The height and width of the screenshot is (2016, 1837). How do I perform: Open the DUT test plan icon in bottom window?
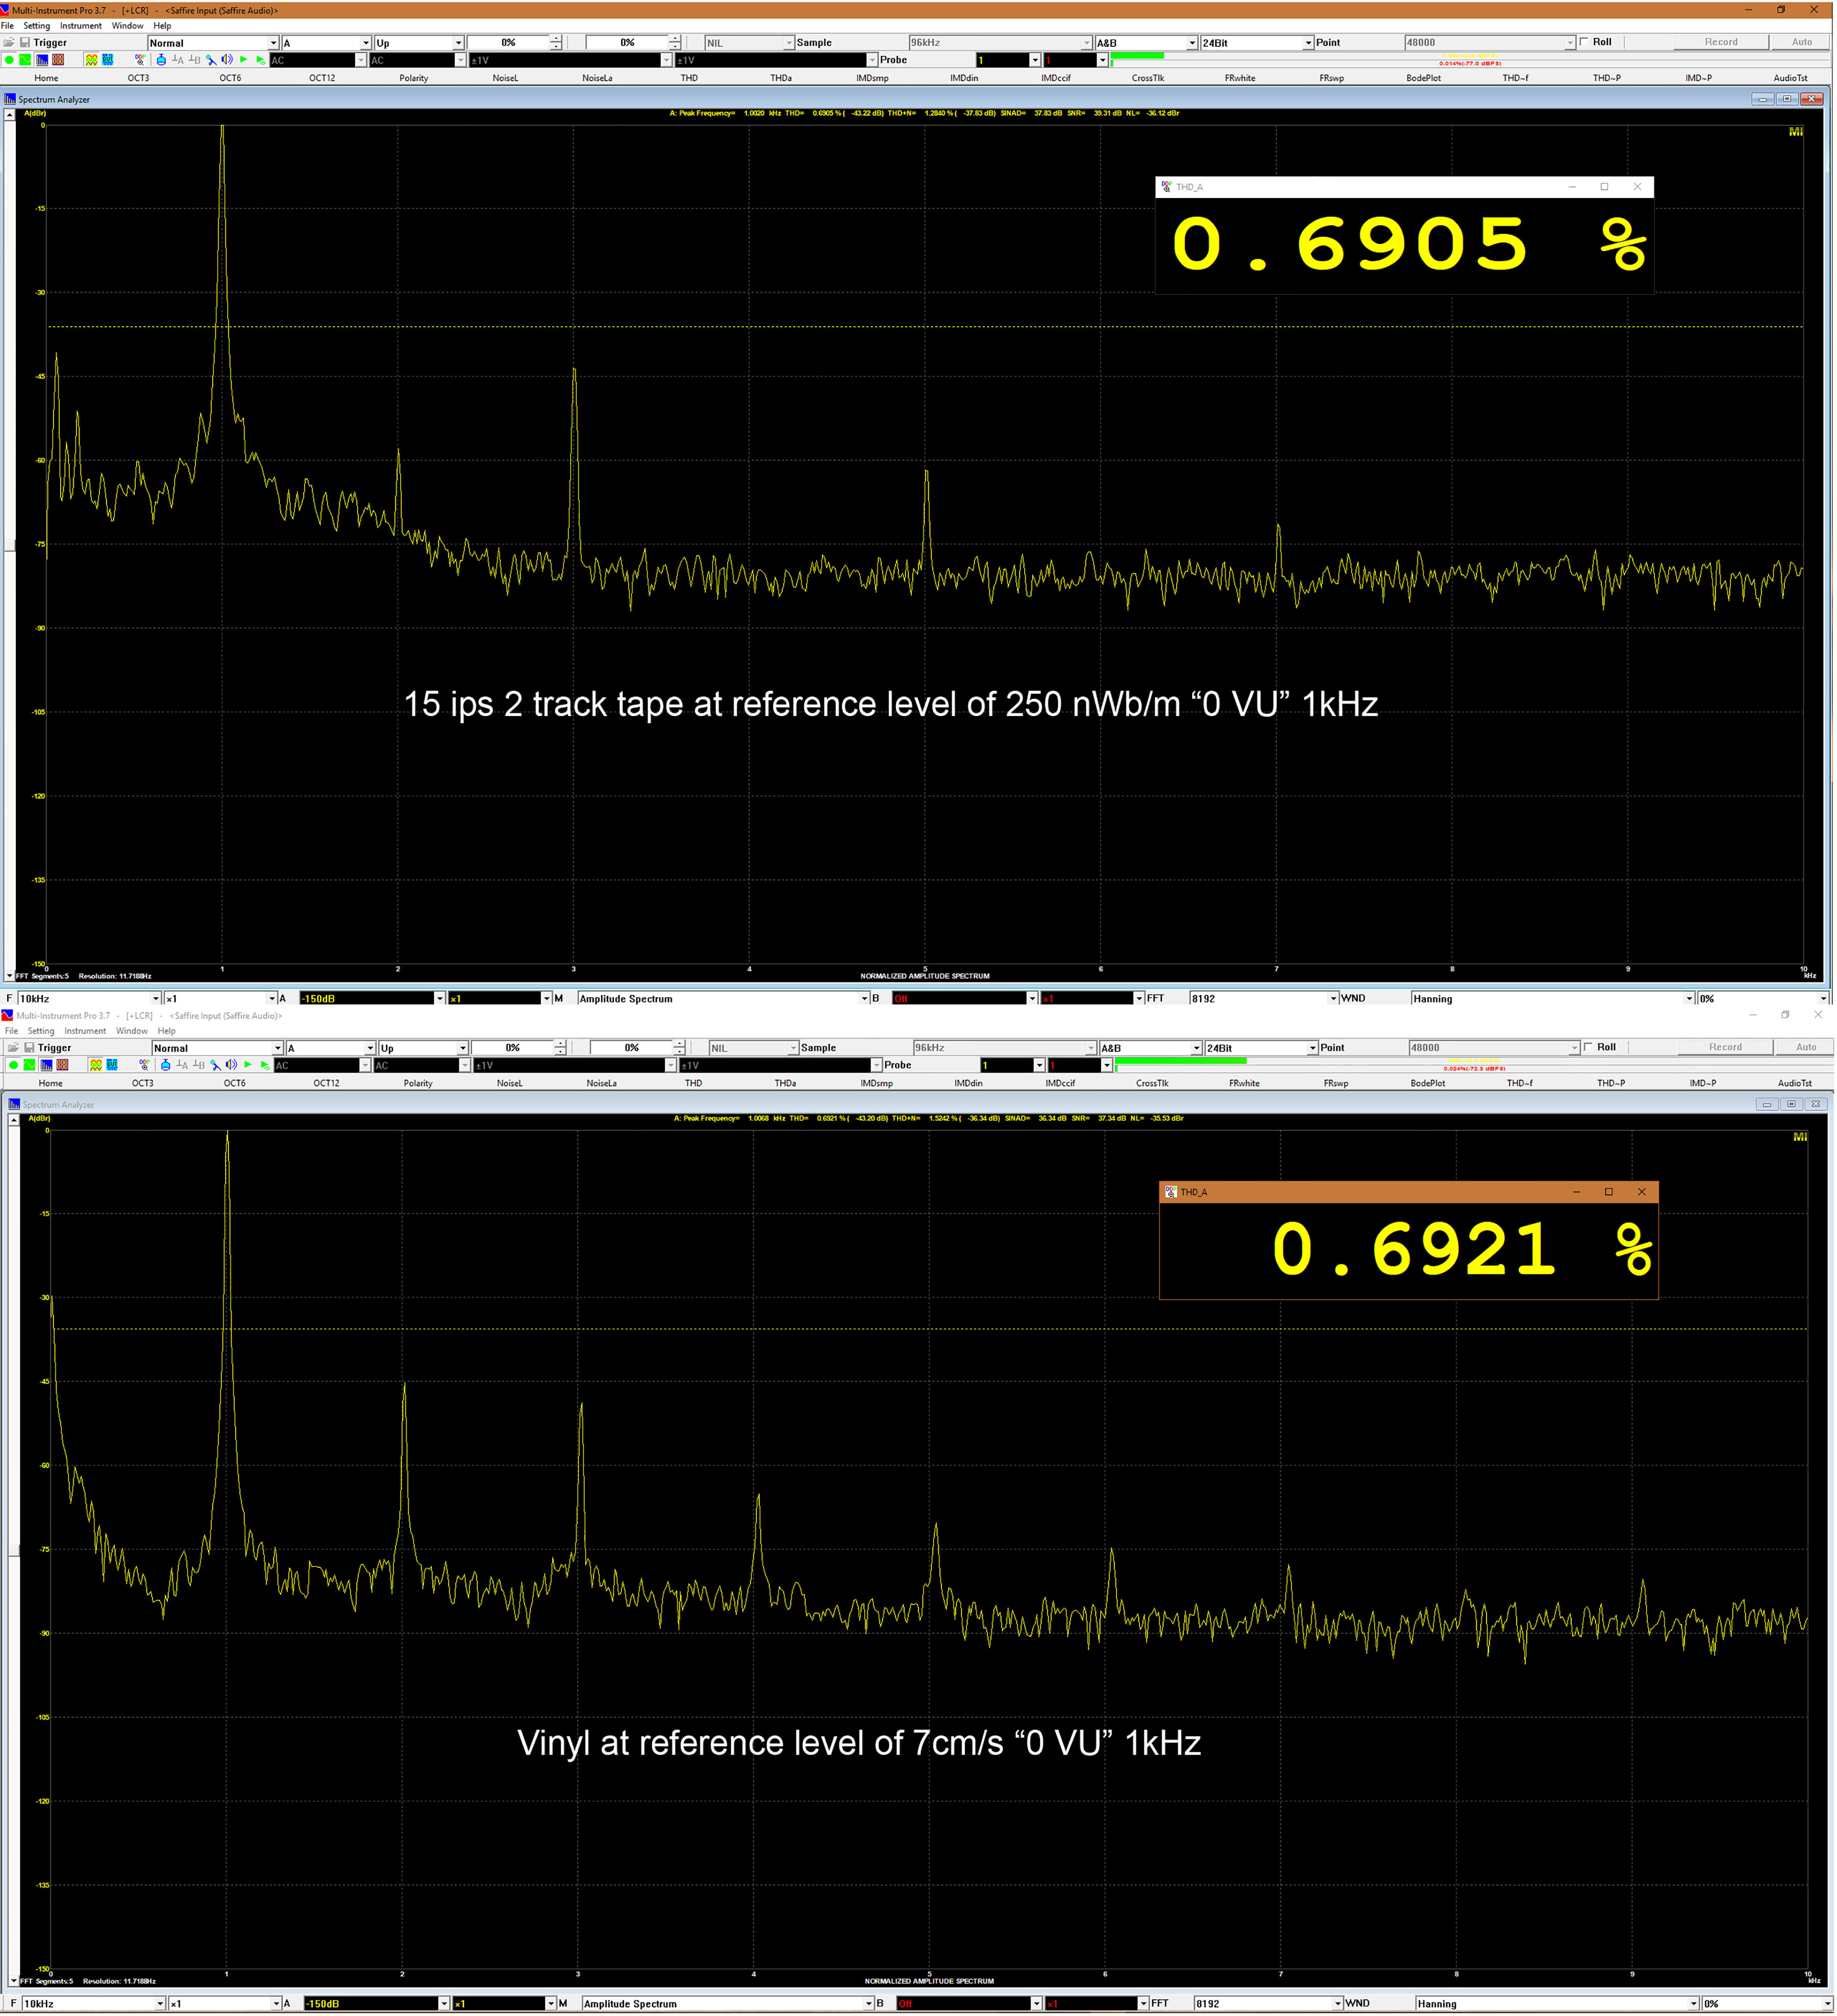tap(112, 1066)
